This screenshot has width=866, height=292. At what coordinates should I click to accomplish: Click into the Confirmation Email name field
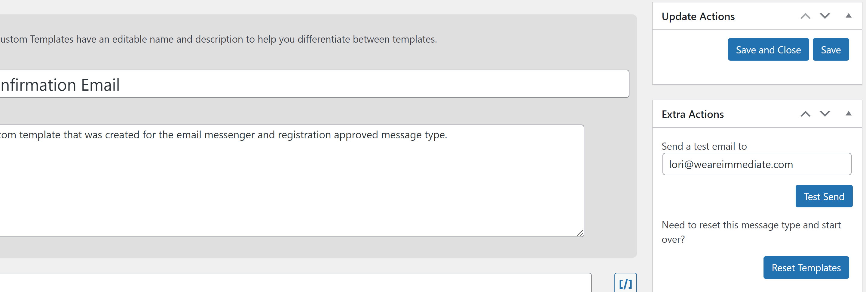coord(314,84)
